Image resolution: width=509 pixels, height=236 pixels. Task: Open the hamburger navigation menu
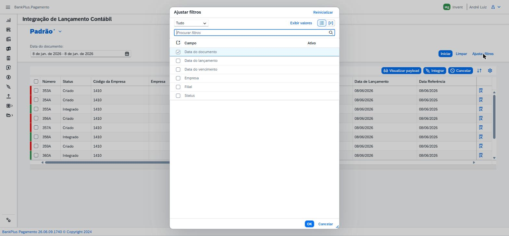(x=8, y=7)
